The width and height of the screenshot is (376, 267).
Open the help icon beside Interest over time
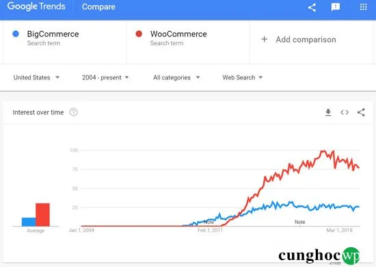click(x=73, y=112)
